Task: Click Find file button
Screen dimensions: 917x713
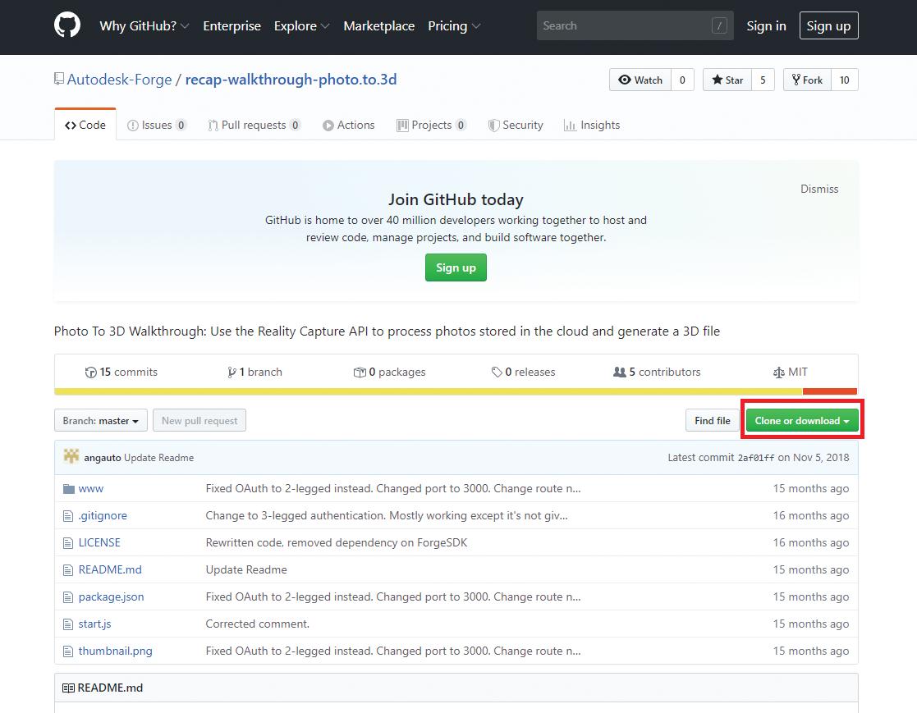Action: (x=713, y=420)
